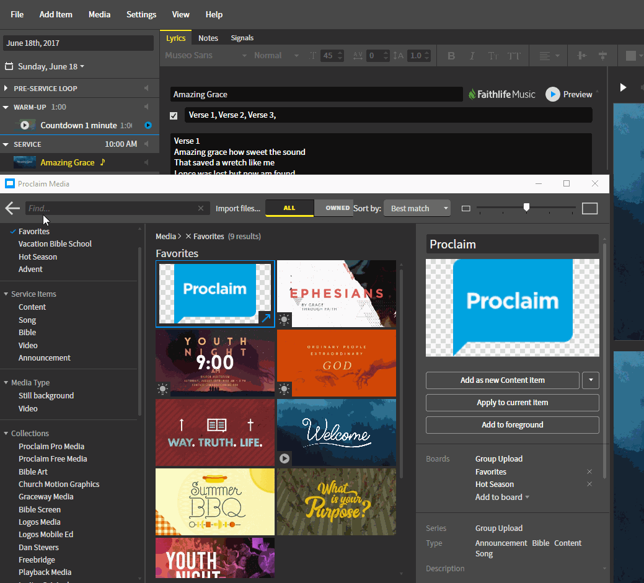644x583 pixels.
Task: Remove the Favorites filter in breadcrumb
Action: coord(188,237)
